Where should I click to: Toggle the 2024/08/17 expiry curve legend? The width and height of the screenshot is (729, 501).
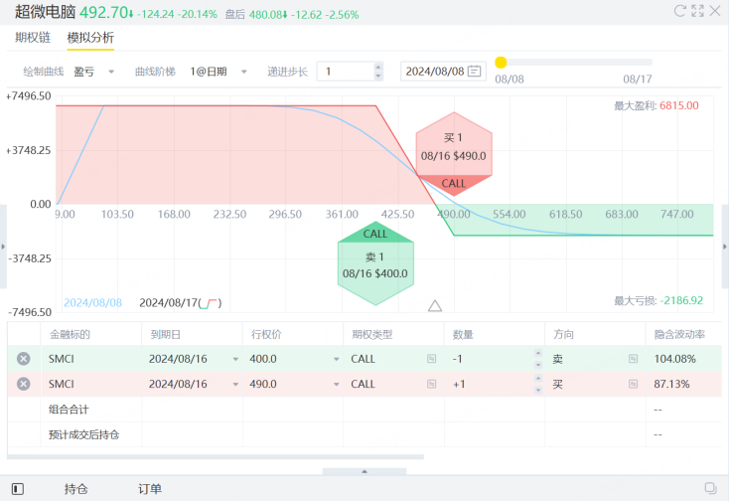[181, 303]
